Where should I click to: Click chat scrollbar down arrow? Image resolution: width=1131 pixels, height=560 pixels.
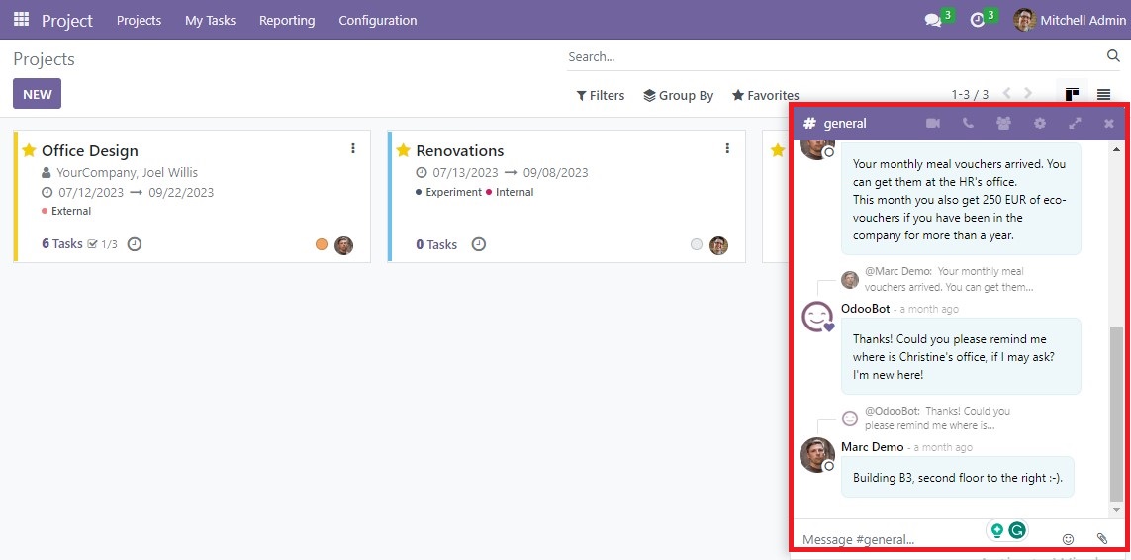pos(1116,510)
